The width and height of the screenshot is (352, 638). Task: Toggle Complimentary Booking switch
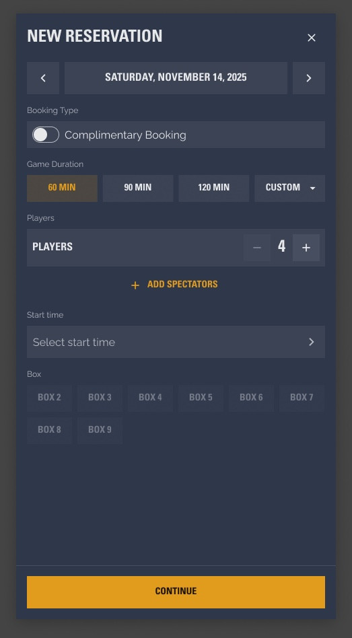point(46,135)
